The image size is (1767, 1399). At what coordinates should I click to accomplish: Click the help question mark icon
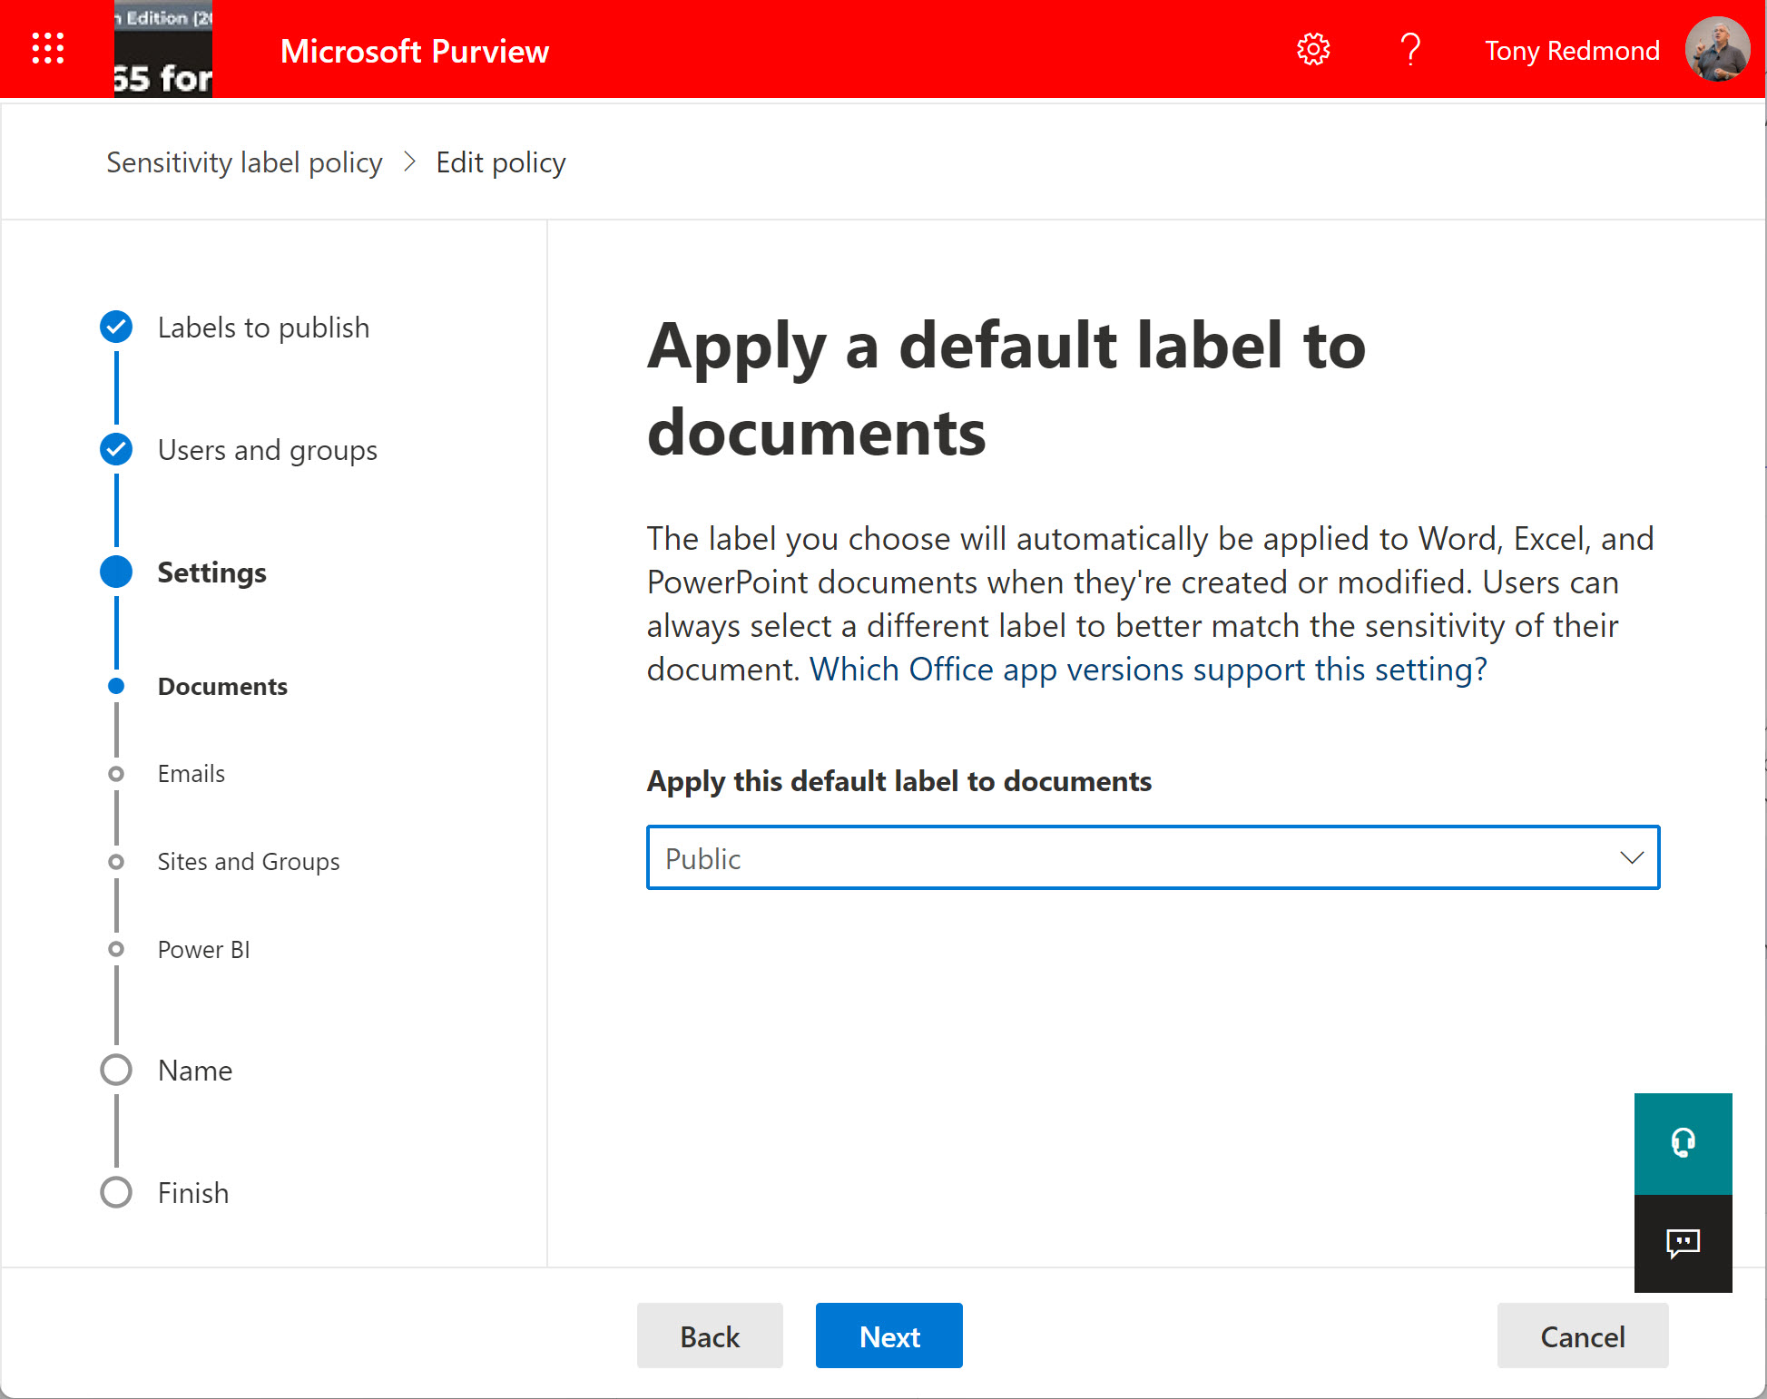click(1409, 50)
